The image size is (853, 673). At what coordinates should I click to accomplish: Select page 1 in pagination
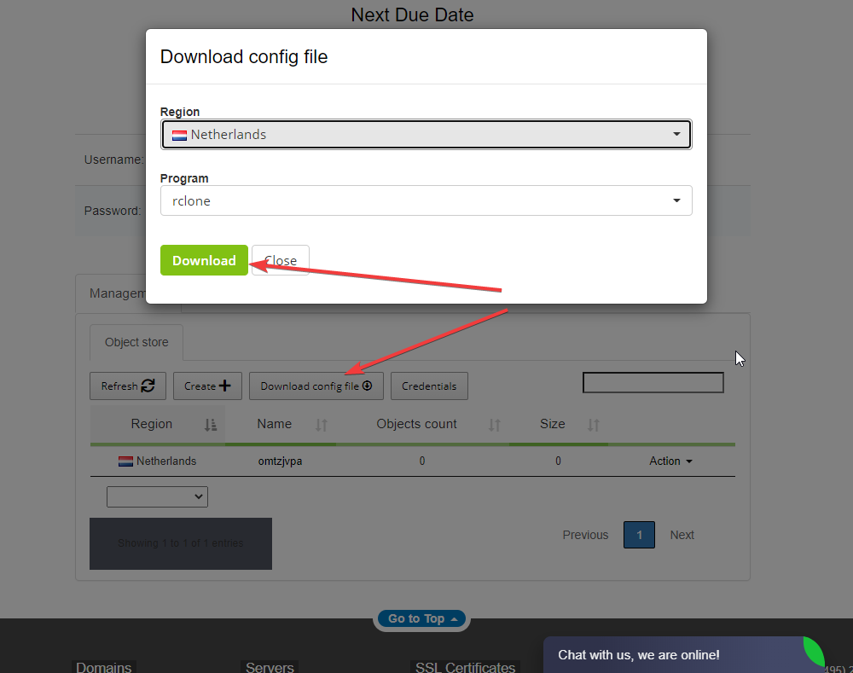coord(639,536)
